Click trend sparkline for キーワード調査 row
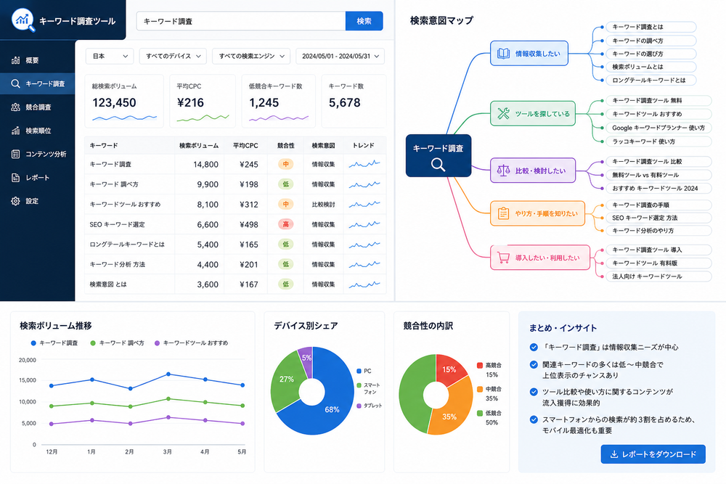The height and width of the screenshot is (484, 726). (x=364, y=164)
